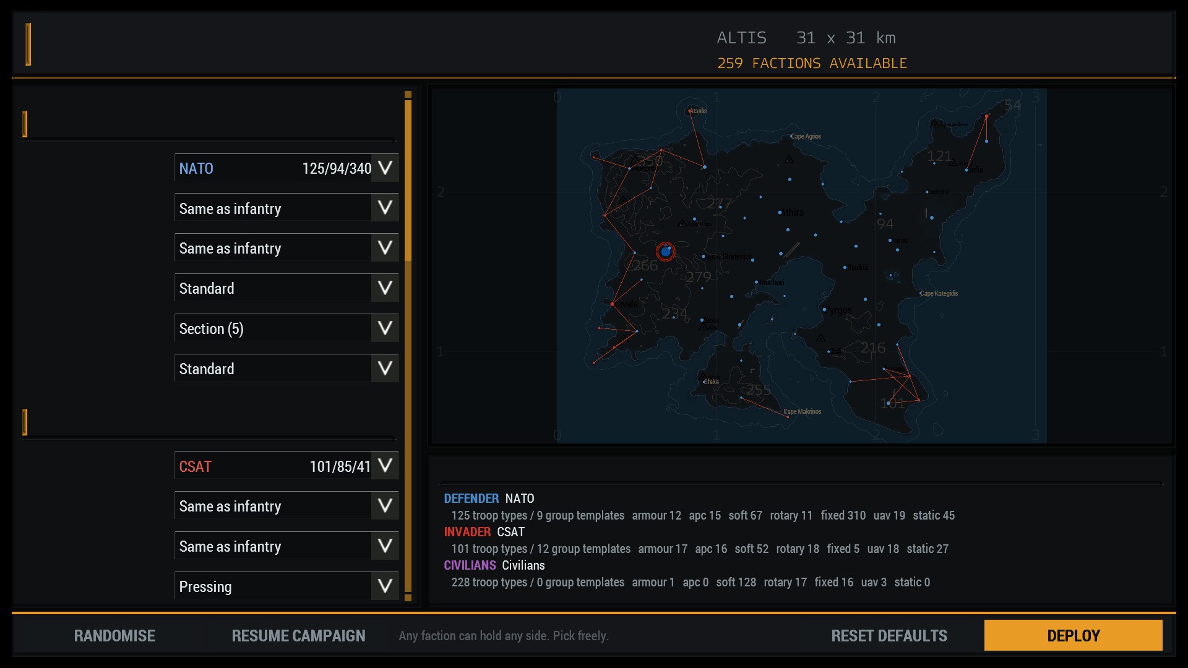Image resolution: width=1188 pixels, height=668 pixels.
Task: Open Same as infantry dropdown just above Pressing
Action: pyautogui.click(x=286, y=546)
